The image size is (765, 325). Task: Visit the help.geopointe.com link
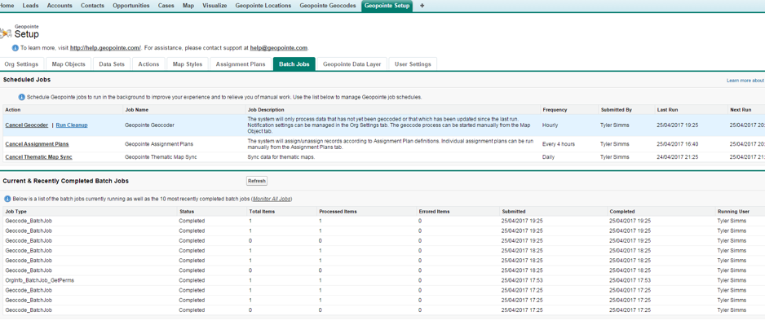point(105,48)
